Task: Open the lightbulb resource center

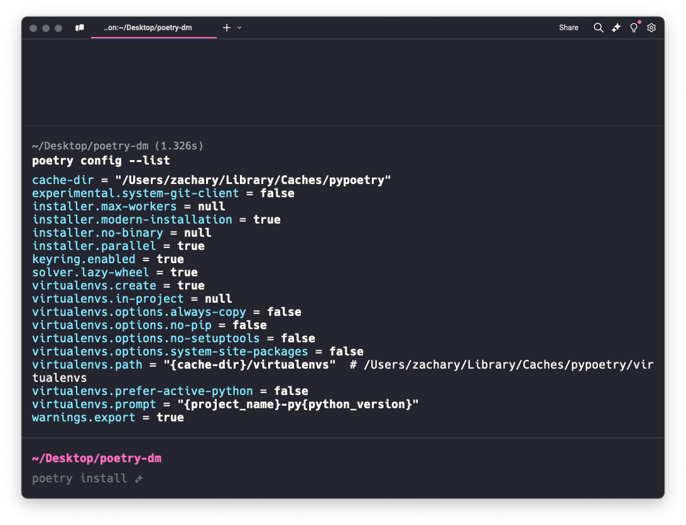Action: pos(634,28)
